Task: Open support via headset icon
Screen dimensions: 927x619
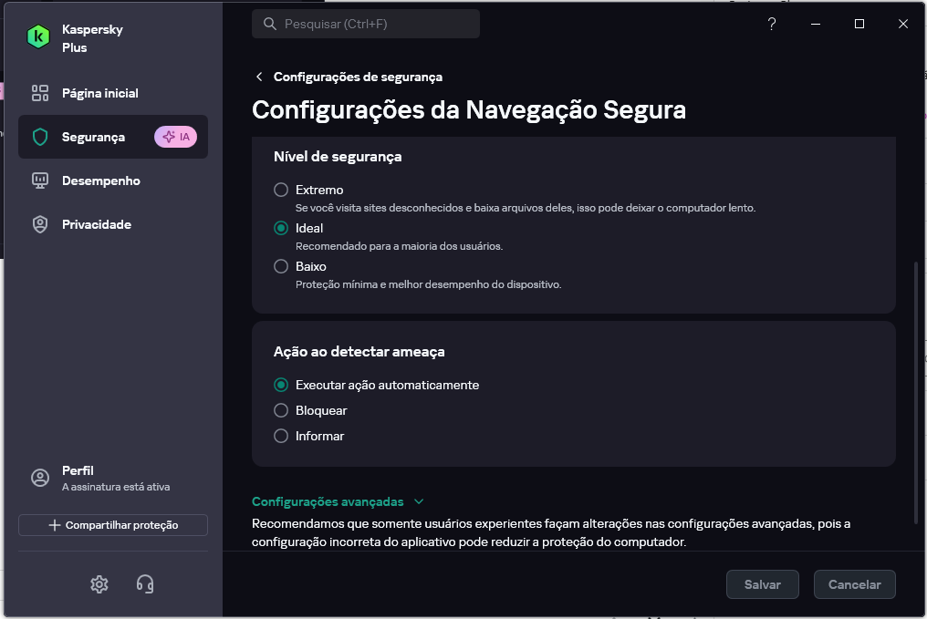Action: pos(145,584)
